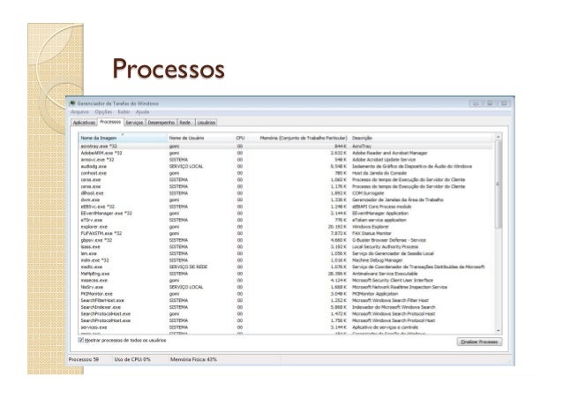Click the scroll-up arrow of process list
This screenshot has height=398, width=563.
coord(498,137)
